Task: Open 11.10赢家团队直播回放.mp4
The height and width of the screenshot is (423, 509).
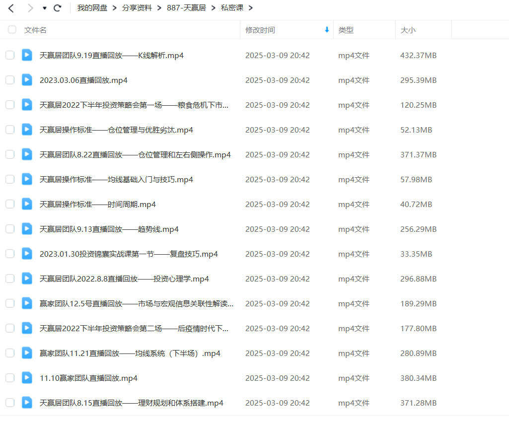Action: point(88,378)
